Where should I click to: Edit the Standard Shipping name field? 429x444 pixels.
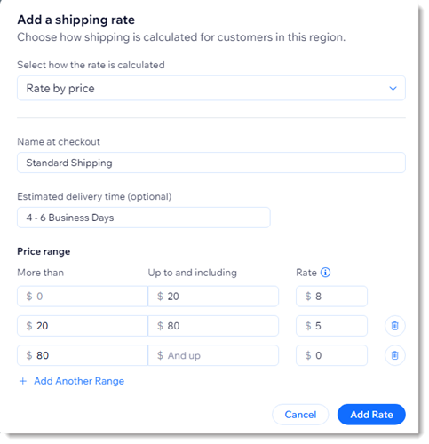click(x=211, y=163)
